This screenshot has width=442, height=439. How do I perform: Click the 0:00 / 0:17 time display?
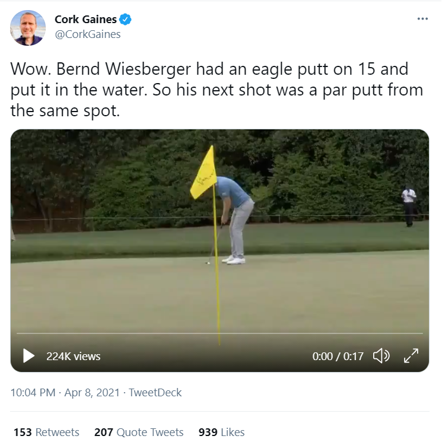coord(338,357)
